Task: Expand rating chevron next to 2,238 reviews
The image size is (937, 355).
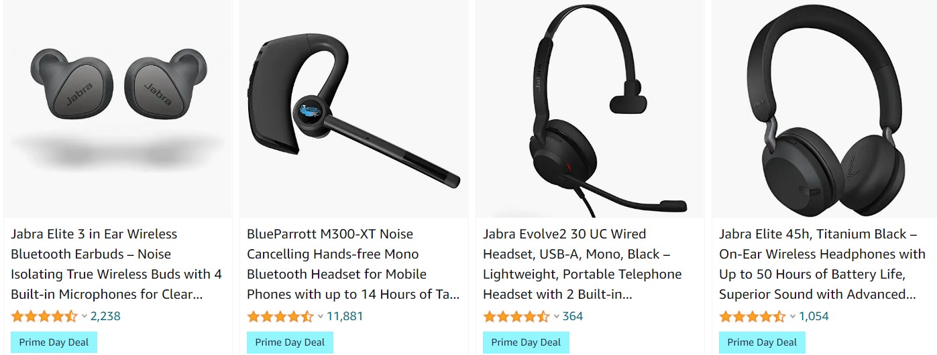Action: tap(85, 316)
